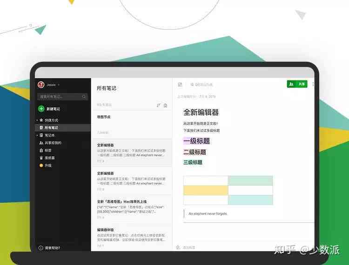This screenshot has height=265, width=349.
Task: Click the 三级标题 heading
Action: point(193,162)
